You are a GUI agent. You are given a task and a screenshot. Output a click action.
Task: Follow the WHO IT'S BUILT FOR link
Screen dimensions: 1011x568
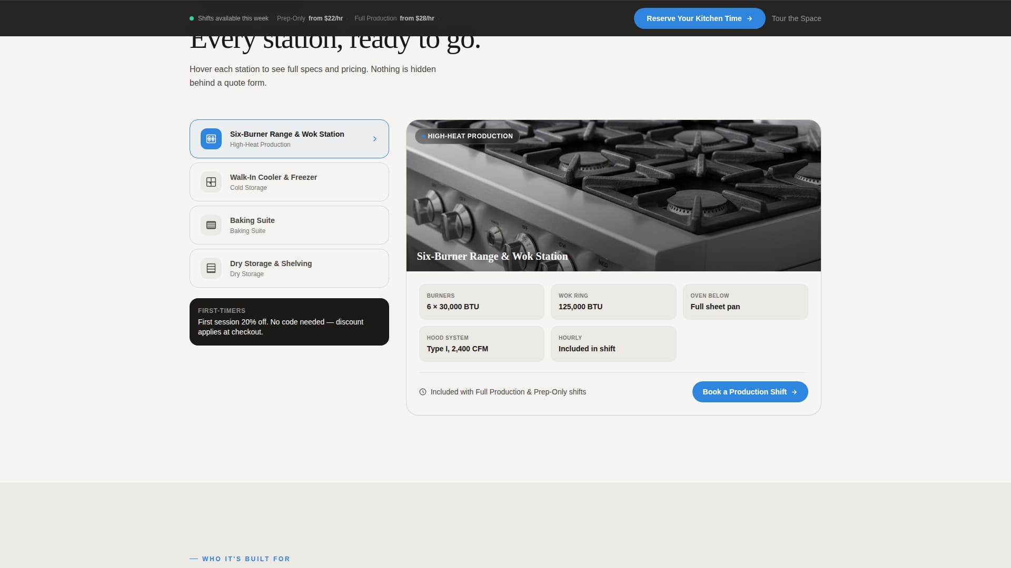tap(245, 559)
